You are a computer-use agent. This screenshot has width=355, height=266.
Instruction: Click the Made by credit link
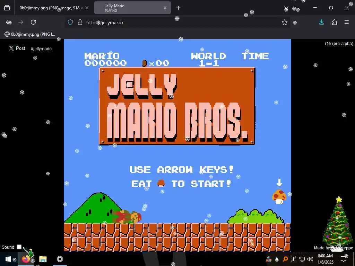[333, 248]
